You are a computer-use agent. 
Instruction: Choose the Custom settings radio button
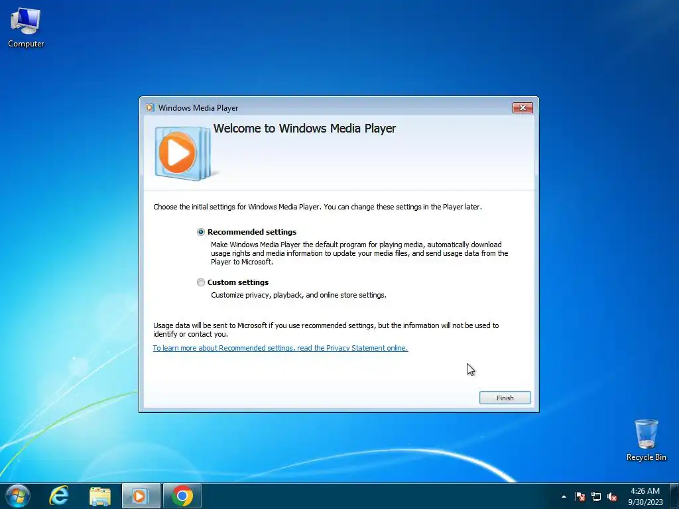pyautogui.click(x=200, y=282)
